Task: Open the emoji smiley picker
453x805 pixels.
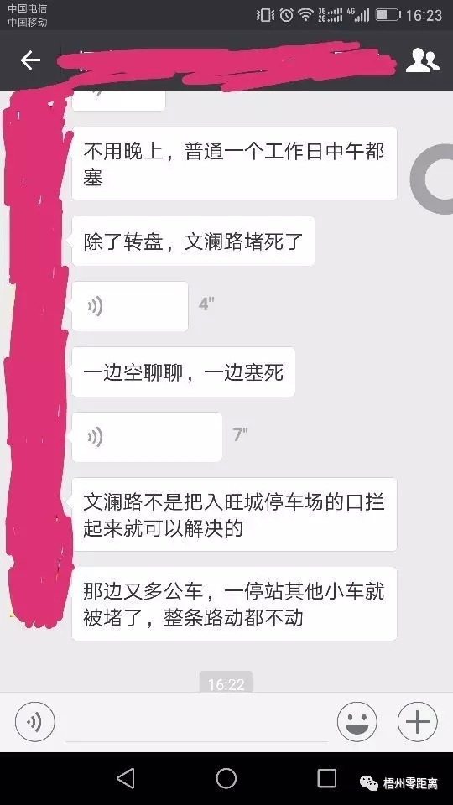Action: tap(357, 722)
